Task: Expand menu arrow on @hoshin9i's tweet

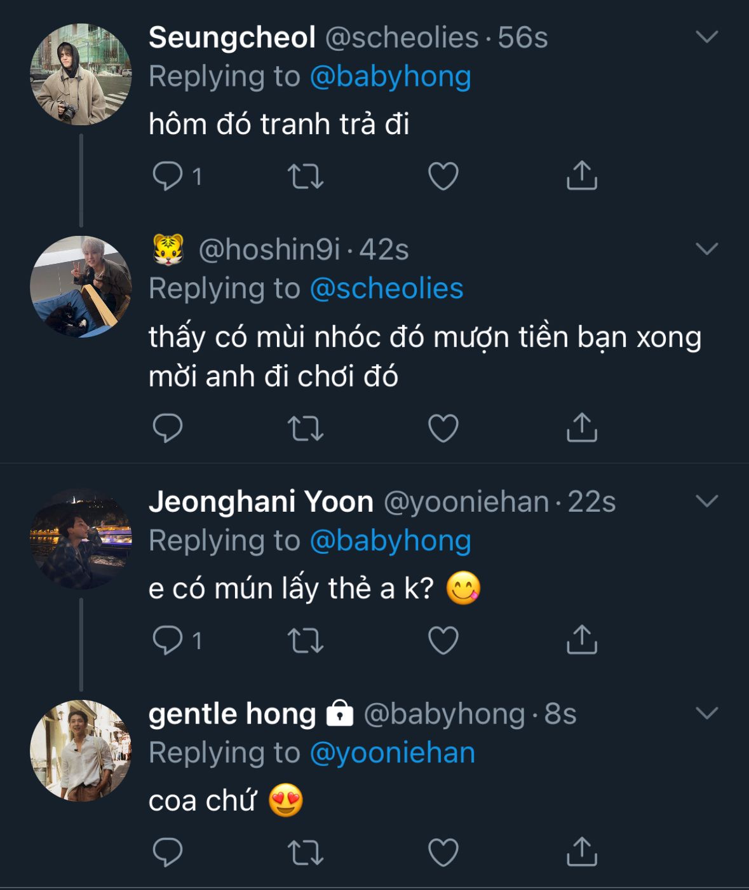Action: pos(706,249)
